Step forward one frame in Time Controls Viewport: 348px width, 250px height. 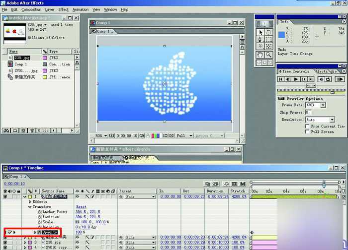tap(303, 79)
